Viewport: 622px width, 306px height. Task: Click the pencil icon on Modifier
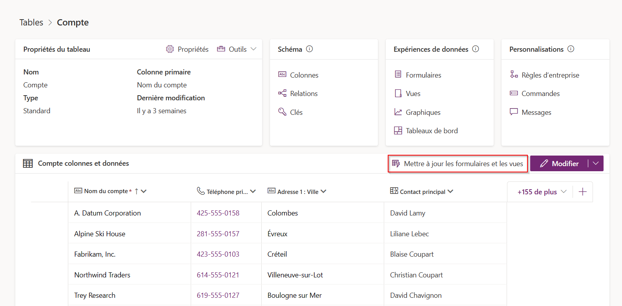tap(544, 163)
